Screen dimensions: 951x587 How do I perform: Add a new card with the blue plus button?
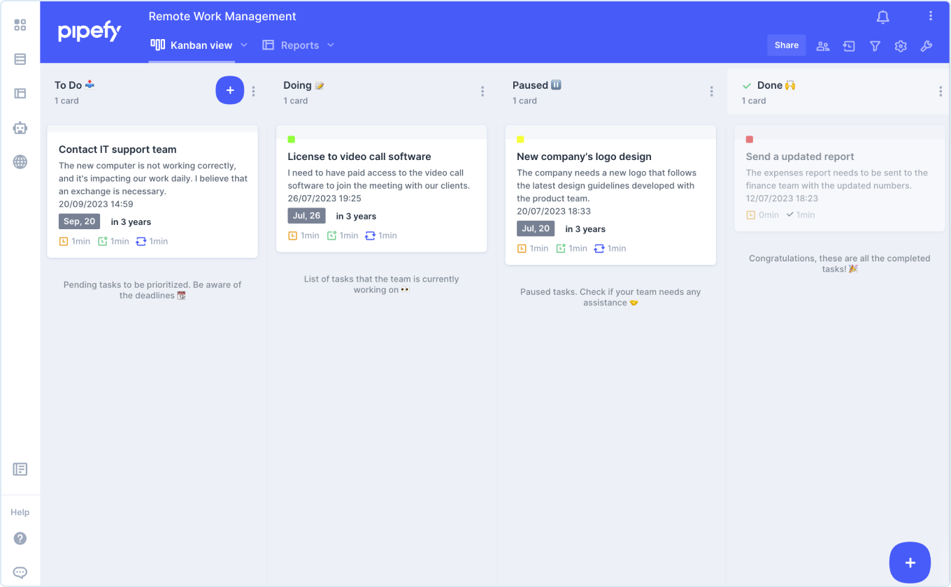pos(230,89)
